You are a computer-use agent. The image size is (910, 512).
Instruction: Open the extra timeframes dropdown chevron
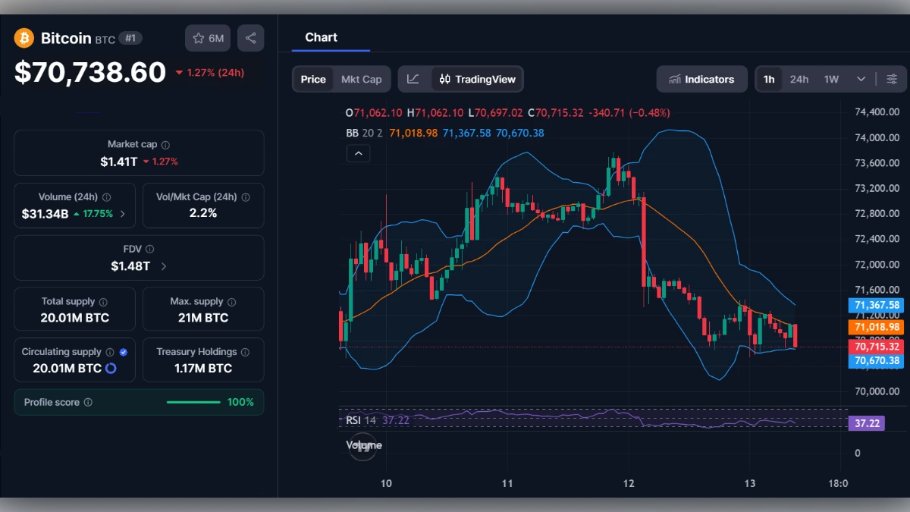861,79
